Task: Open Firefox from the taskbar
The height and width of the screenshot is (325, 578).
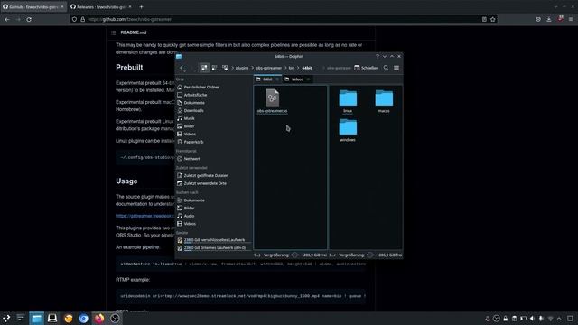Action: click(99, 319)
